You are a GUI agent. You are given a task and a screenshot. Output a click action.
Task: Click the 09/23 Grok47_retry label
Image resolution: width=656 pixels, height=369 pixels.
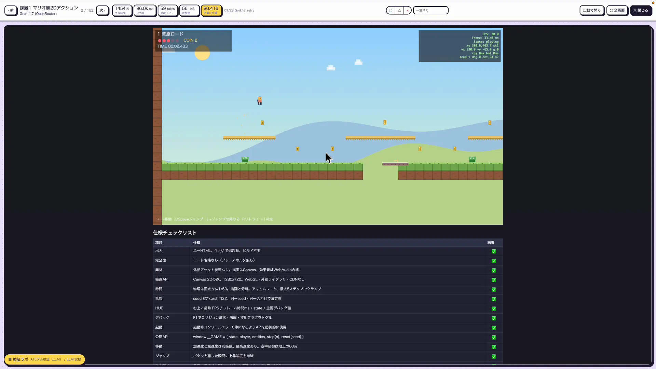click(x=239, y=10)
